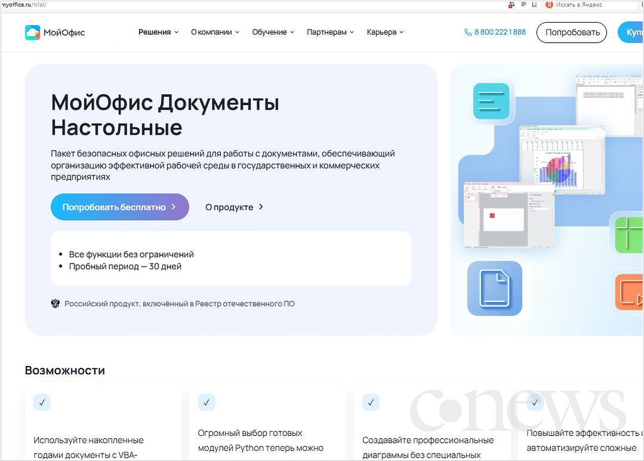Click checkmark on professional diagrams feature card
This screenshot has width=644, height=461.
(371, 403)
